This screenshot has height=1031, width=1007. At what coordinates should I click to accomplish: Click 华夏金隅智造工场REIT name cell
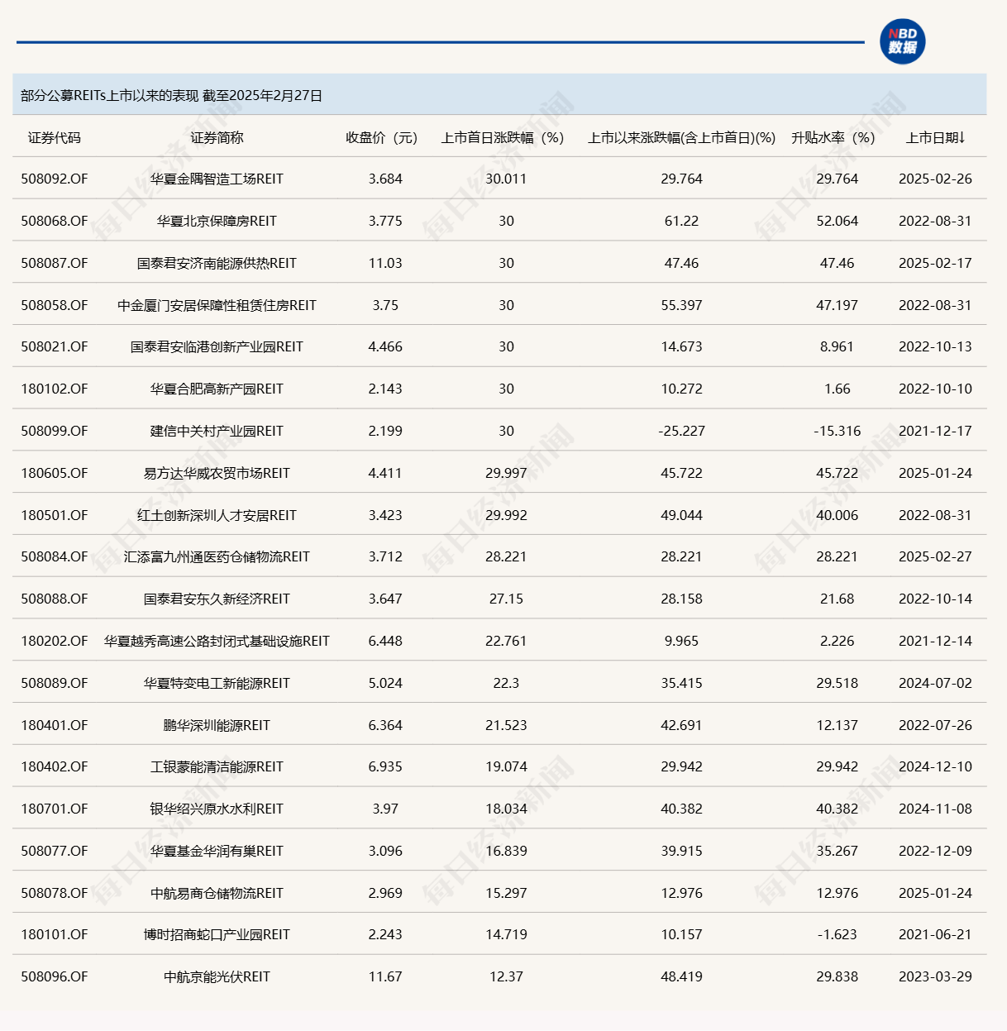[x=217, y=179]
